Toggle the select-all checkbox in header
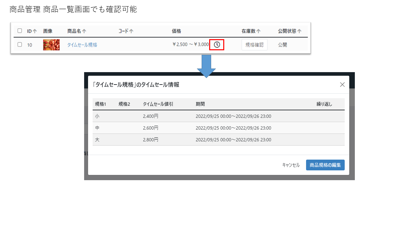Screen dimensions: 419x235 (x=20, y=31)
